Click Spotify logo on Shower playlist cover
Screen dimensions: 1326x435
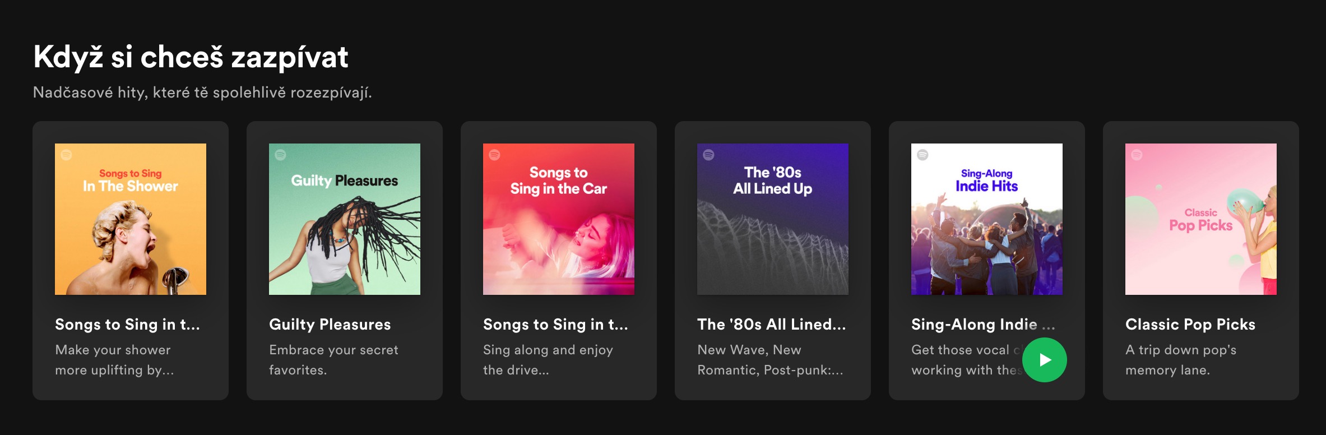click(67, 155)
